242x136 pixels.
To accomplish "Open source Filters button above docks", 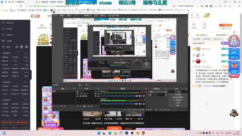I will click(88, 85).
